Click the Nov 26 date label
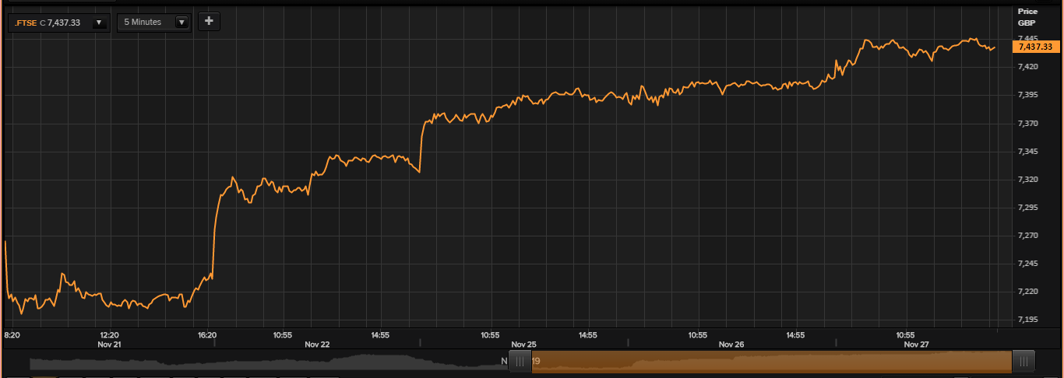 tap(731, 344)
